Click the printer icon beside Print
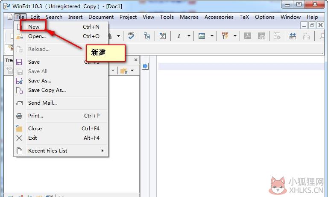The width and height of the screenshot is (328, 197). (19, 116)
